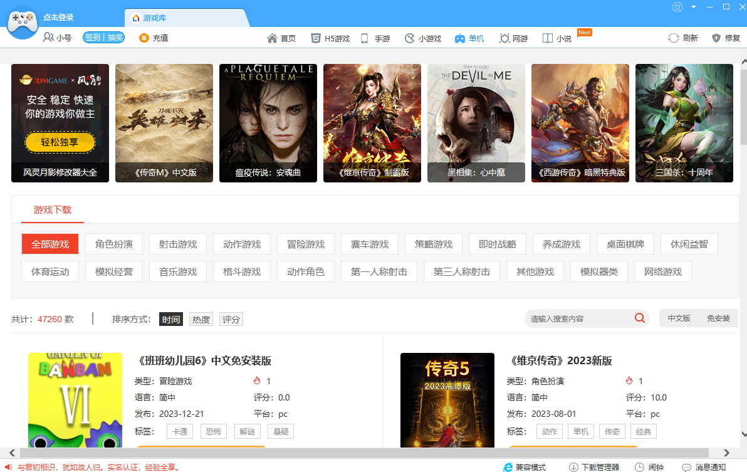The width and height of the screenshot is (747, 472).
Task: Open 小游戏 mini games icon
Action: pos(409,38)
